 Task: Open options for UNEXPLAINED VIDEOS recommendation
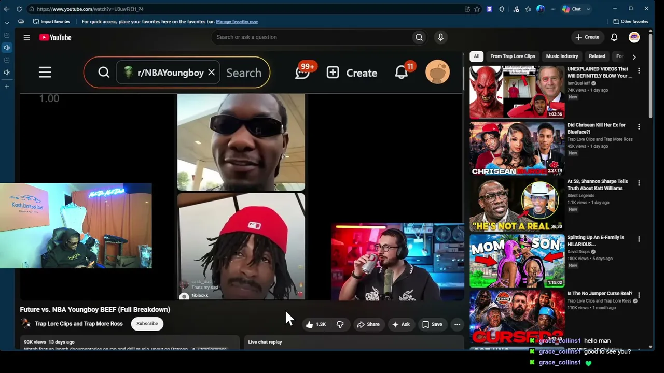[639, 70]
